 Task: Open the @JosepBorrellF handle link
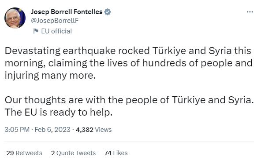click(55, 21)
